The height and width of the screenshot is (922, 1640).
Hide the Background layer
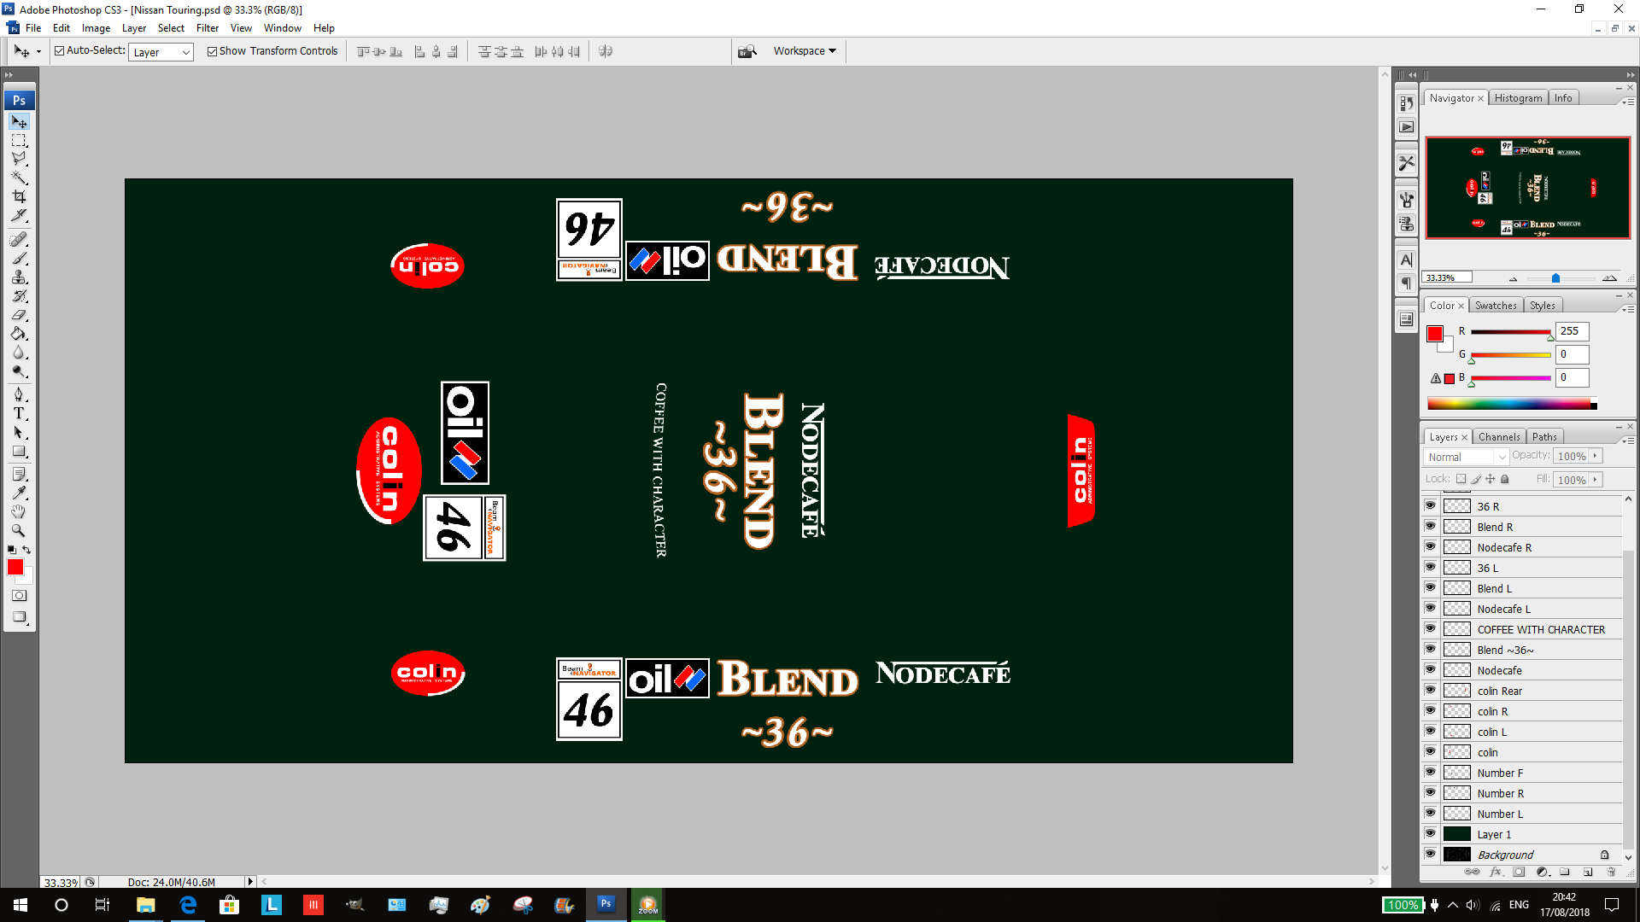(x=1430, y=855)
